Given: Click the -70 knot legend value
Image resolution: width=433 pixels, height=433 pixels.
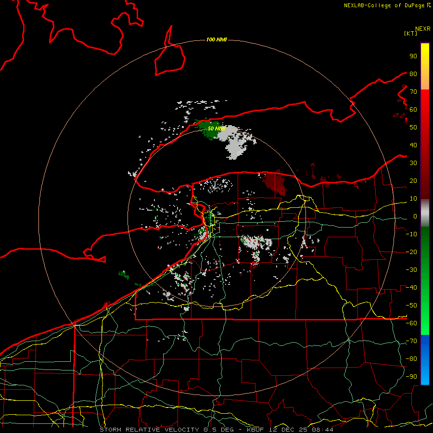Looking at the screenshot, I should pyautogui.click(x=411, y=341).
